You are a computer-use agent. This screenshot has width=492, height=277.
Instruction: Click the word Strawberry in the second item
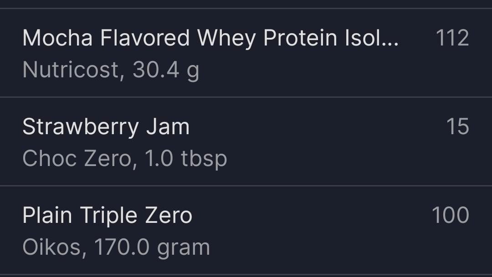pos(80,127)
